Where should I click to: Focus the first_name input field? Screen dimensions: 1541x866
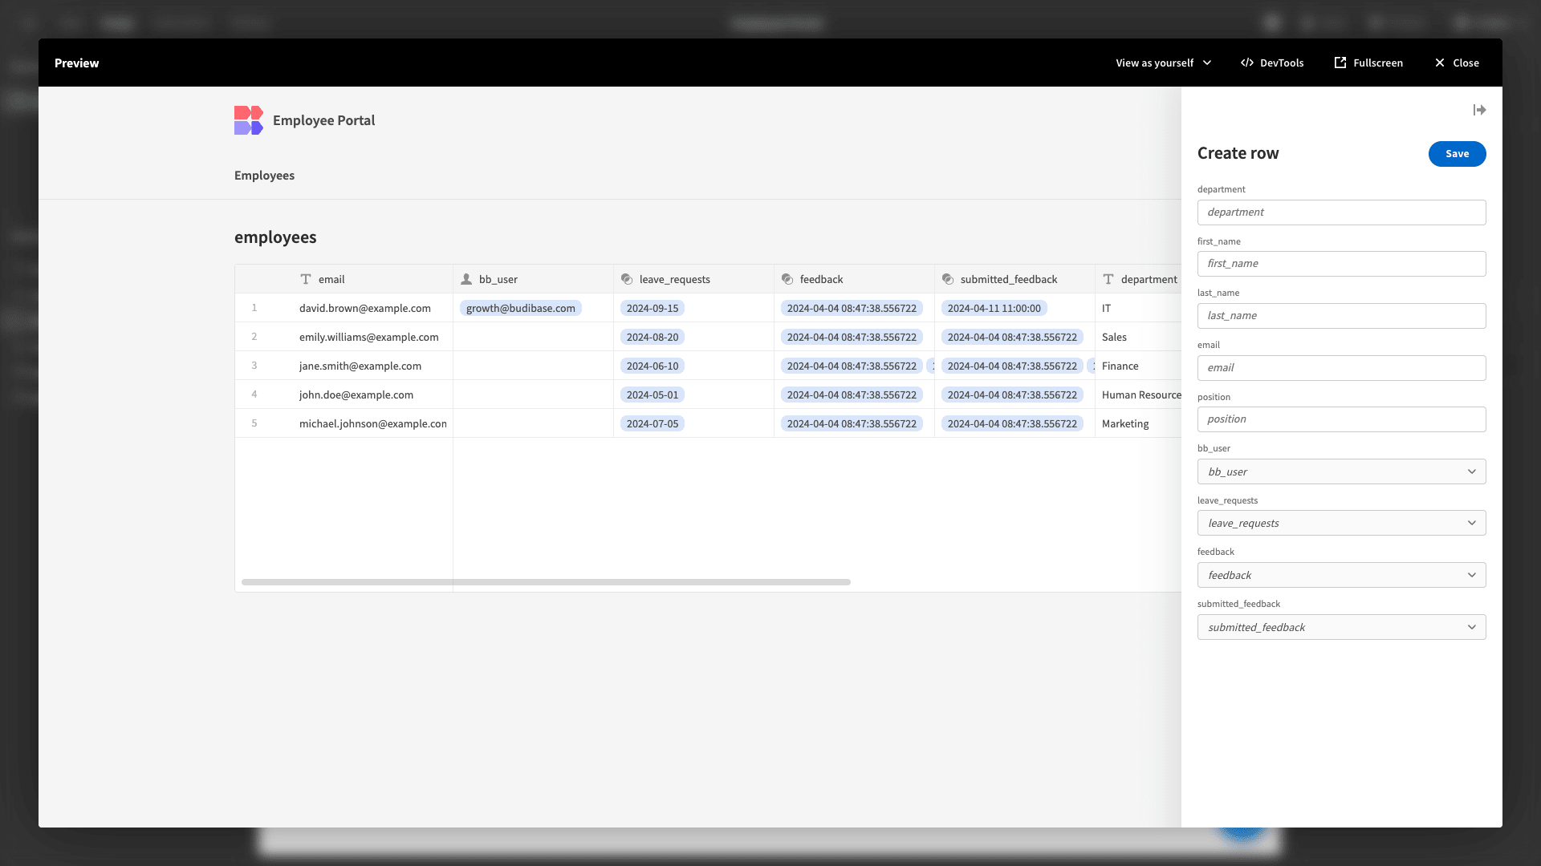[x=1341, y=264]
